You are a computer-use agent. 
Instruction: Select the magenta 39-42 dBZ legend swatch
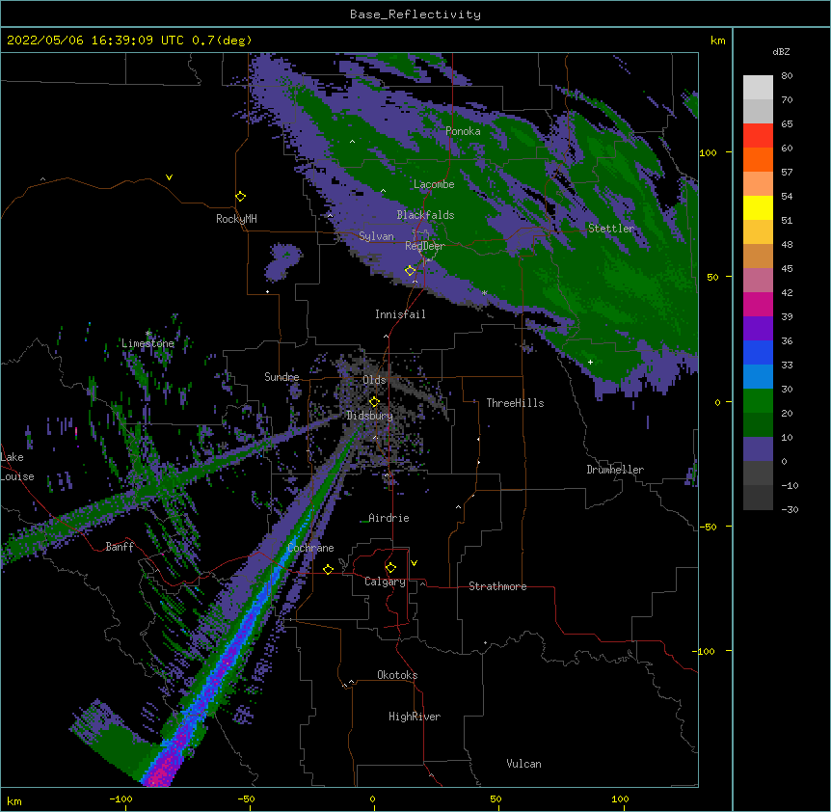[758, 305]
